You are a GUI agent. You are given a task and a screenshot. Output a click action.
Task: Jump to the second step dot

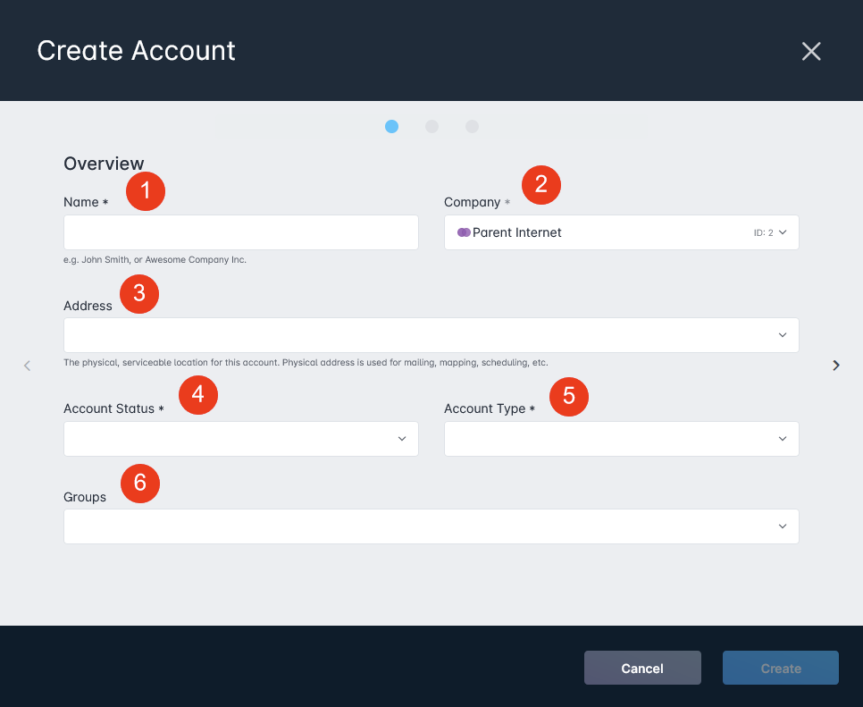[x=432, y=127]
